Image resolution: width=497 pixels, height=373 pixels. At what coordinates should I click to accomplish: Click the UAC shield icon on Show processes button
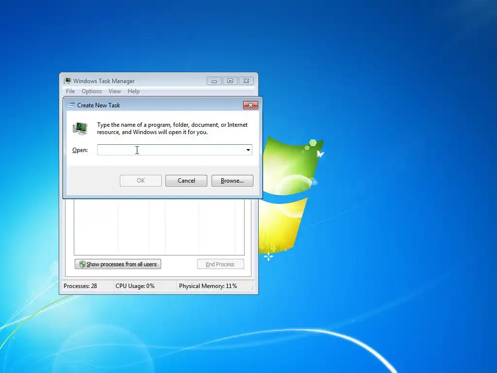tap(83, 264)
